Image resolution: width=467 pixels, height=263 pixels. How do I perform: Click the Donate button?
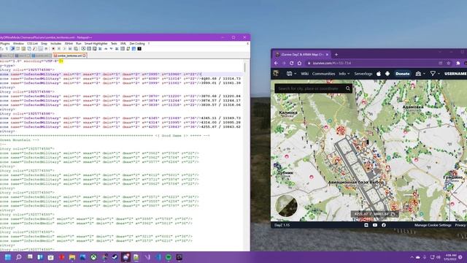402,74
